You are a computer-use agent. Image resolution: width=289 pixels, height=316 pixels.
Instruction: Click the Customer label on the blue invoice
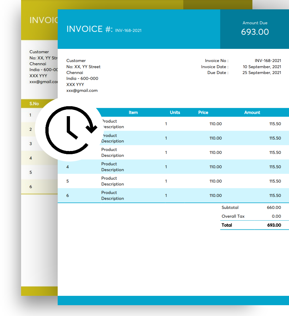[x=76, y=61]
